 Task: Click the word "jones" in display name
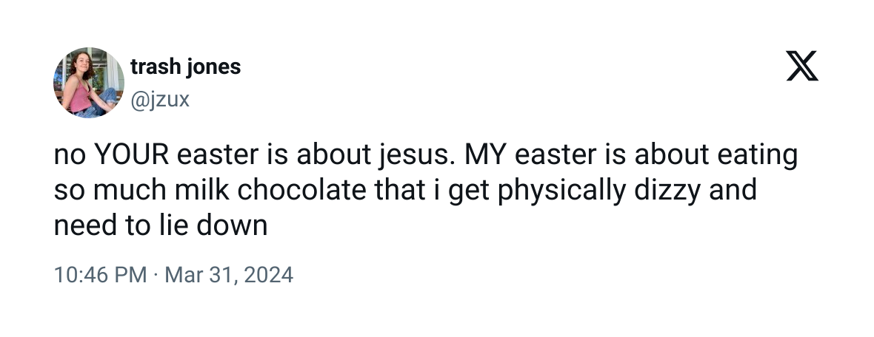coord(213,67)
